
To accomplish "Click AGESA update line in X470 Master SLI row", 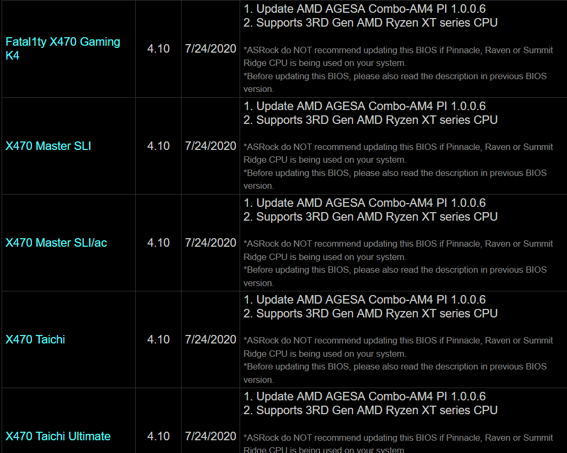I will pos(365,106).
